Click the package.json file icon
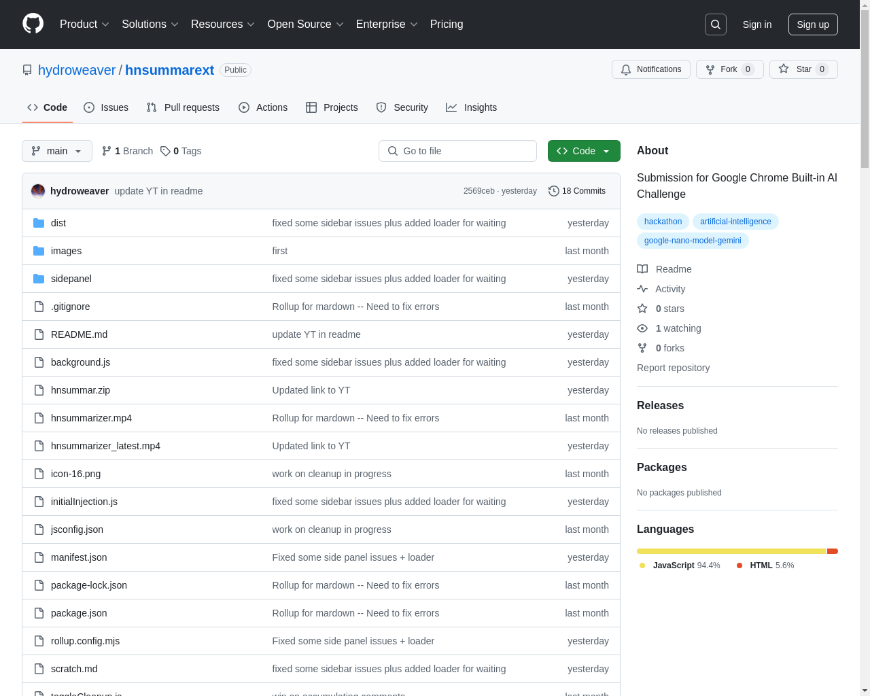The width and height of the screenshot is (870, 696). 39,613
